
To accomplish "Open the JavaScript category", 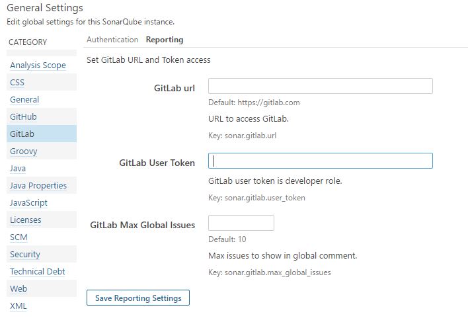I will click(x=28, y=203).
